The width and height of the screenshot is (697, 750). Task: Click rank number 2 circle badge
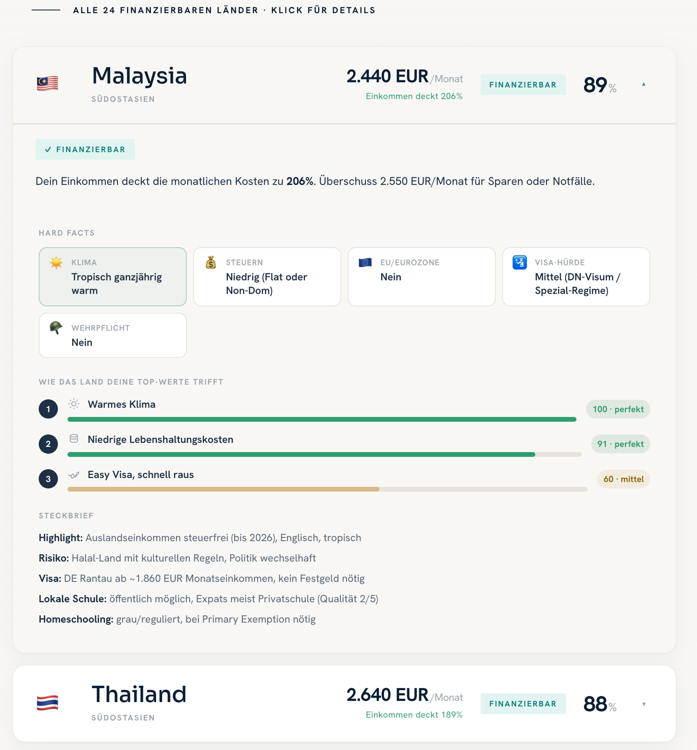pyautogui.click(x=48, y=444)
